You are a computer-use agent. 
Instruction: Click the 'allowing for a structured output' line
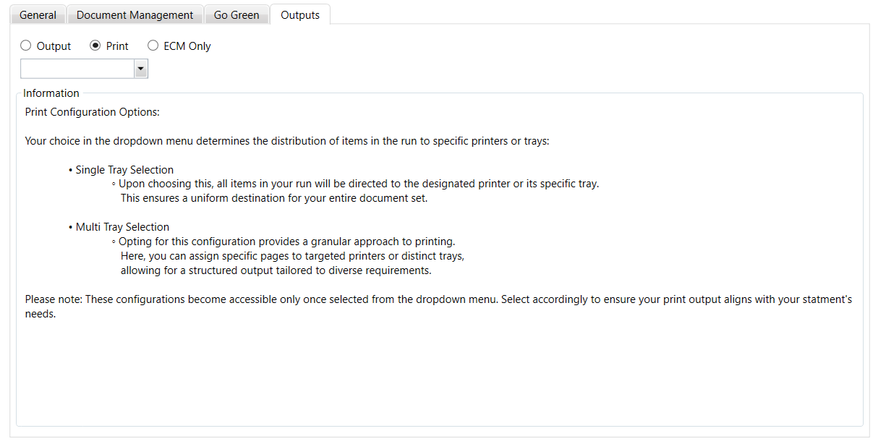point(276,270)
